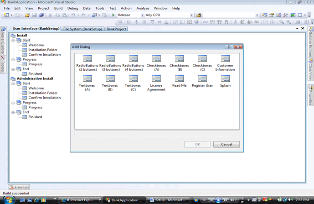
Task: Select the Textboxes (B) dialog icon
Action: (x=110, y=78)
